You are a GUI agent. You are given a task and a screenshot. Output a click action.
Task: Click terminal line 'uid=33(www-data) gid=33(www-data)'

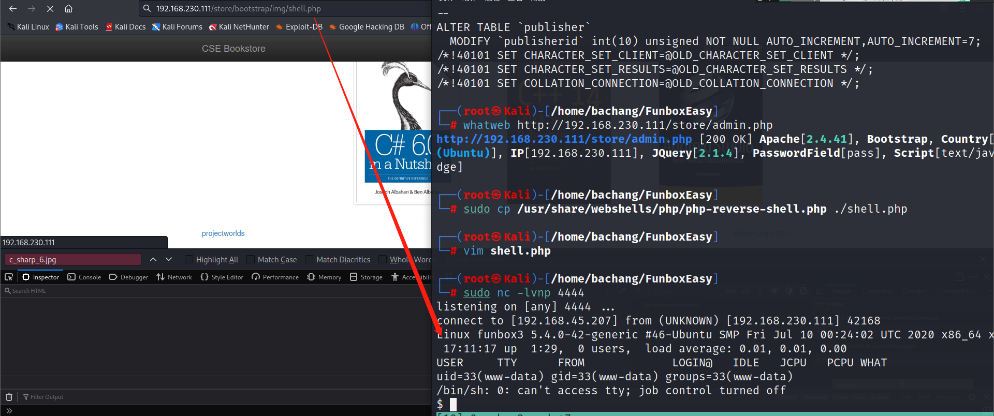click(x=615, y=377)
